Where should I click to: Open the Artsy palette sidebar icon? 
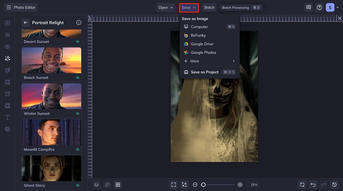tap(7, 70)
